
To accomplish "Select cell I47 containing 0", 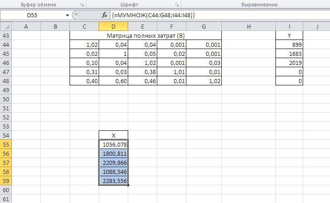I will [289, 72].
